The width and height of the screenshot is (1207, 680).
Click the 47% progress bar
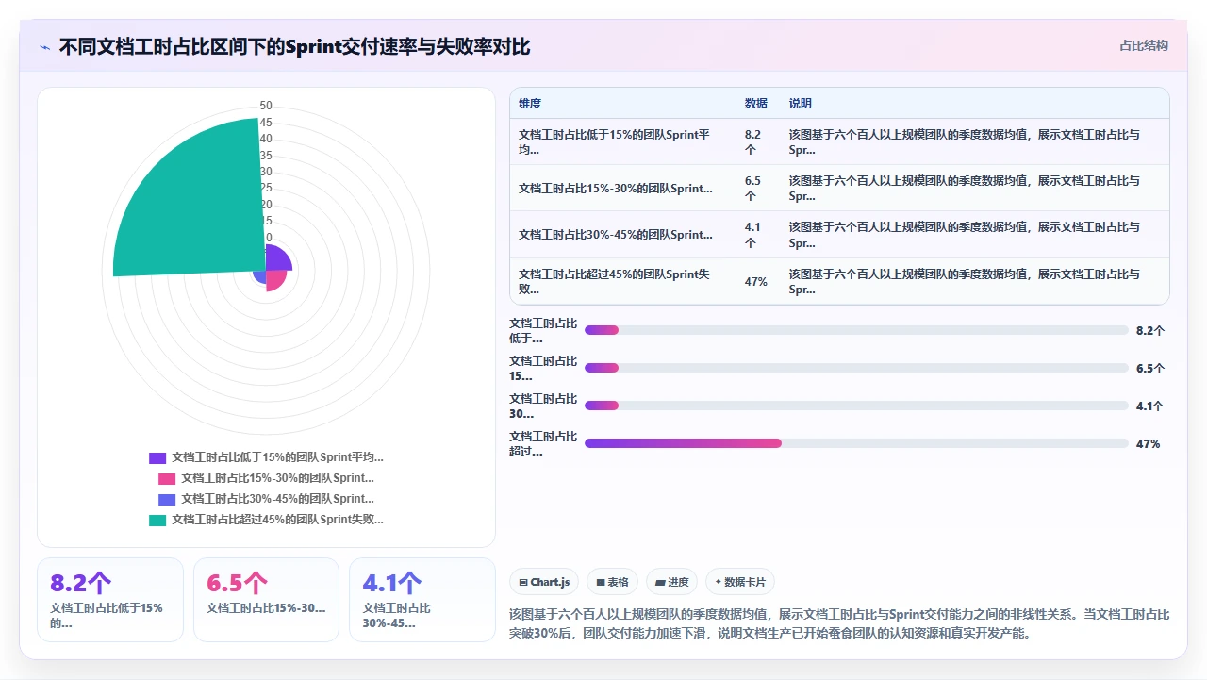click(856, 443)
